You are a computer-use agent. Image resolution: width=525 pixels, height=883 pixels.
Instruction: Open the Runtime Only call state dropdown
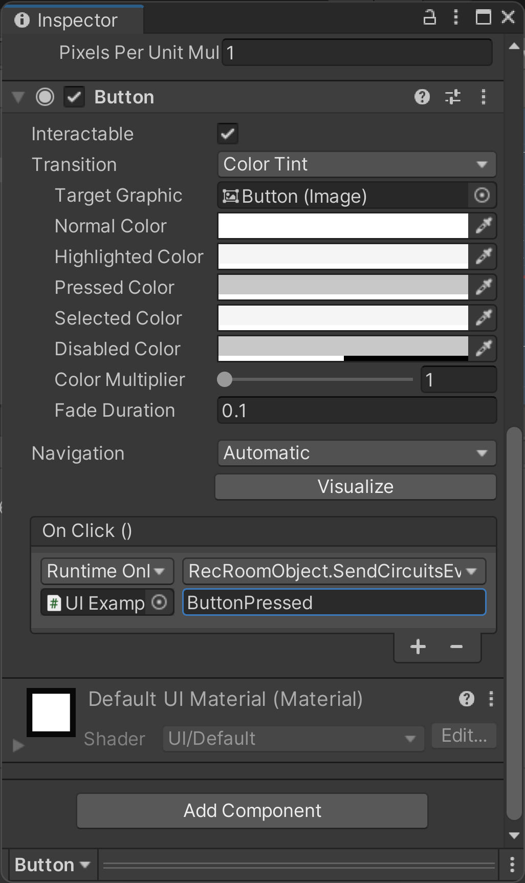106,571
